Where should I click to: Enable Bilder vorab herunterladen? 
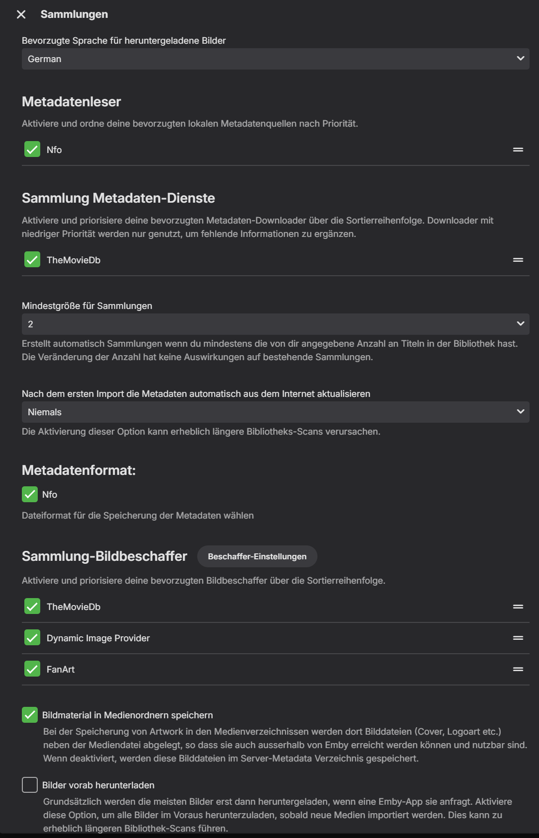(x=30, y=785)
